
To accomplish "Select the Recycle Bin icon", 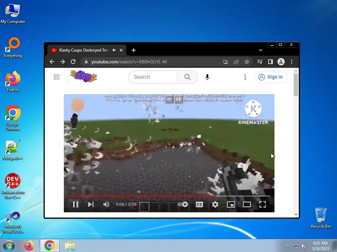I will pos(321,218).
